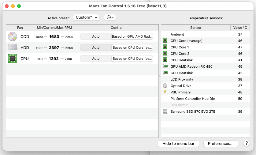Open the ellipsis preset options dropdown

click(x=110, y=17)
